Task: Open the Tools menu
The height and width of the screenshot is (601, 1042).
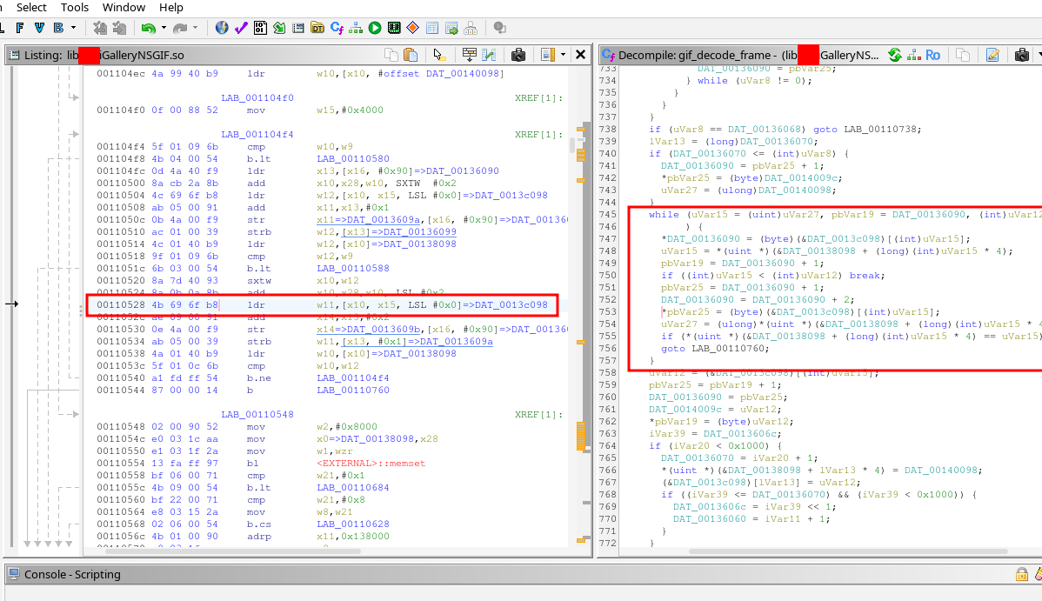Action: click(75, 7)
